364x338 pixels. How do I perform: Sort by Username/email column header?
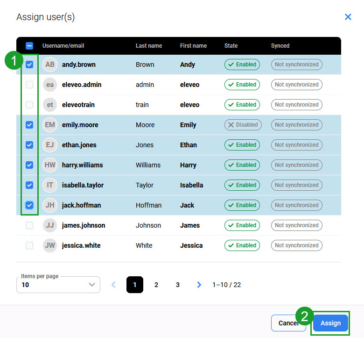pos(63,46)
